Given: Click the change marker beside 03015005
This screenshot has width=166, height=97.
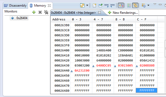Looking at the screenshot, I should 115,66.
